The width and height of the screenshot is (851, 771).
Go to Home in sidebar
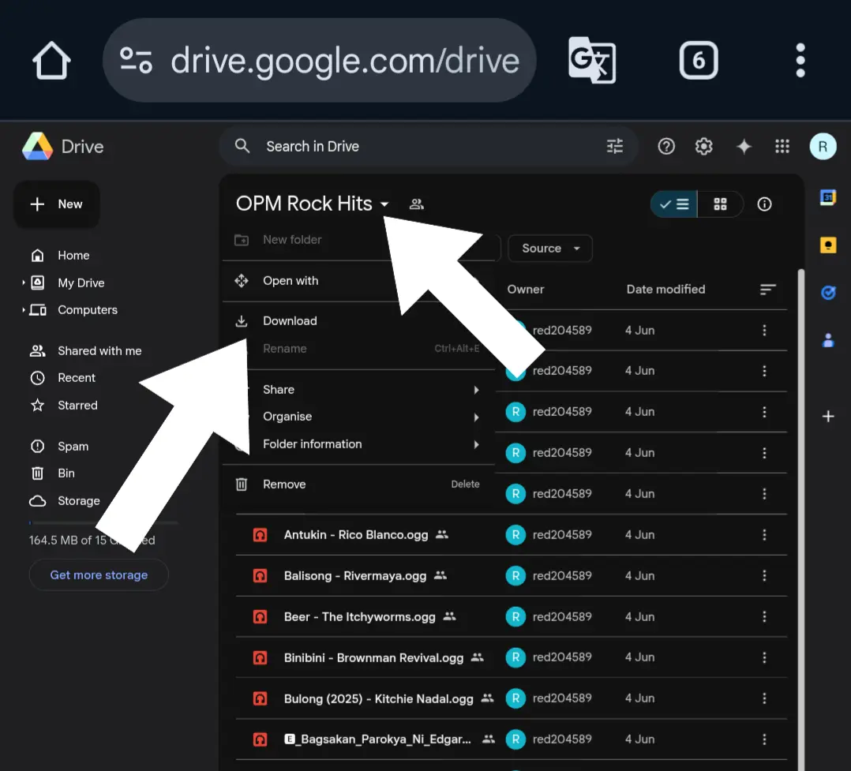click(73, 255)
